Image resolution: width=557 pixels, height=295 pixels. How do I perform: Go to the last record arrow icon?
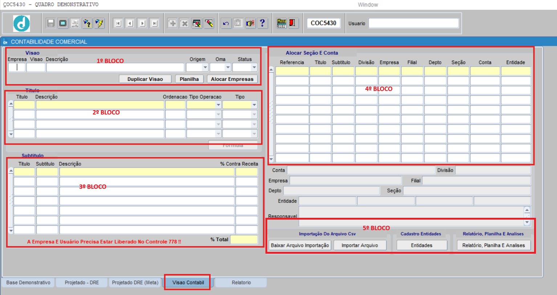click(155, 24)
